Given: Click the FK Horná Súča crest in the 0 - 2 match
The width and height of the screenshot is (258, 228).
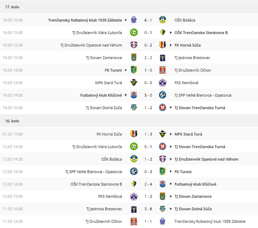Looking at the screenshot, I should [162, 45].
